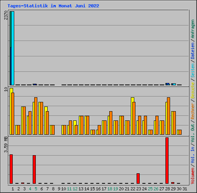Click the orange Rechner bar for day 30
Screen dimensions: 197x193
pyautogui.click(x=180, y=132)
